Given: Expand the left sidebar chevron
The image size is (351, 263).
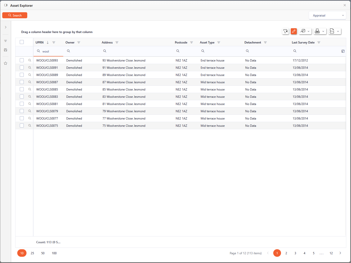Looking at the screenshot, I should click(5, 27).
